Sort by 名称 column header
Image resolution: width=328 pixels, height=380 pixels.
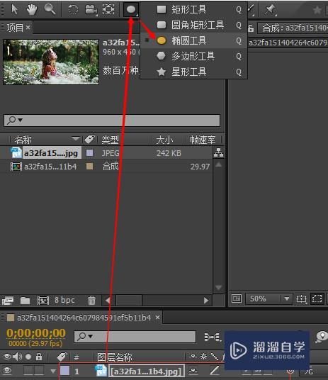coord(23,140)
